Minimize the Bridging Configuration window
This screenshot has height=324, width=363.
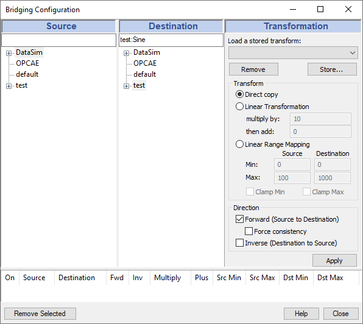(x=293, y=10)
